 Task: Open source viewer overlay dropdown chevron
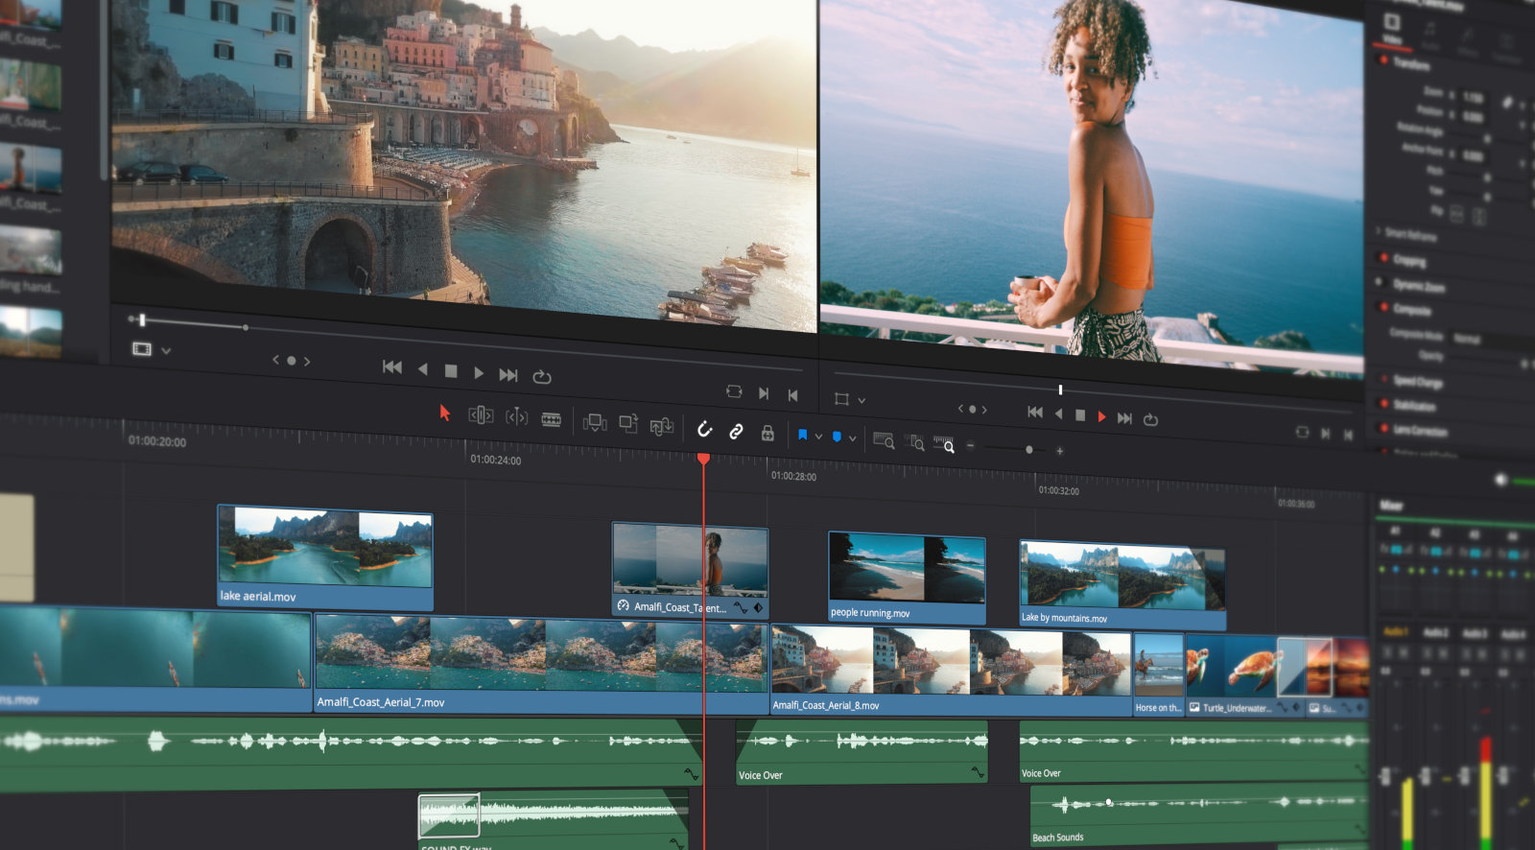tap(166, 351)
